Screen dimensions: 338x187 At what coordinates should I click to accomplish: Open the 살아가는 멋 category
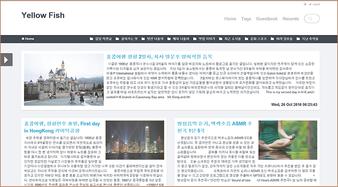(127, 39)
